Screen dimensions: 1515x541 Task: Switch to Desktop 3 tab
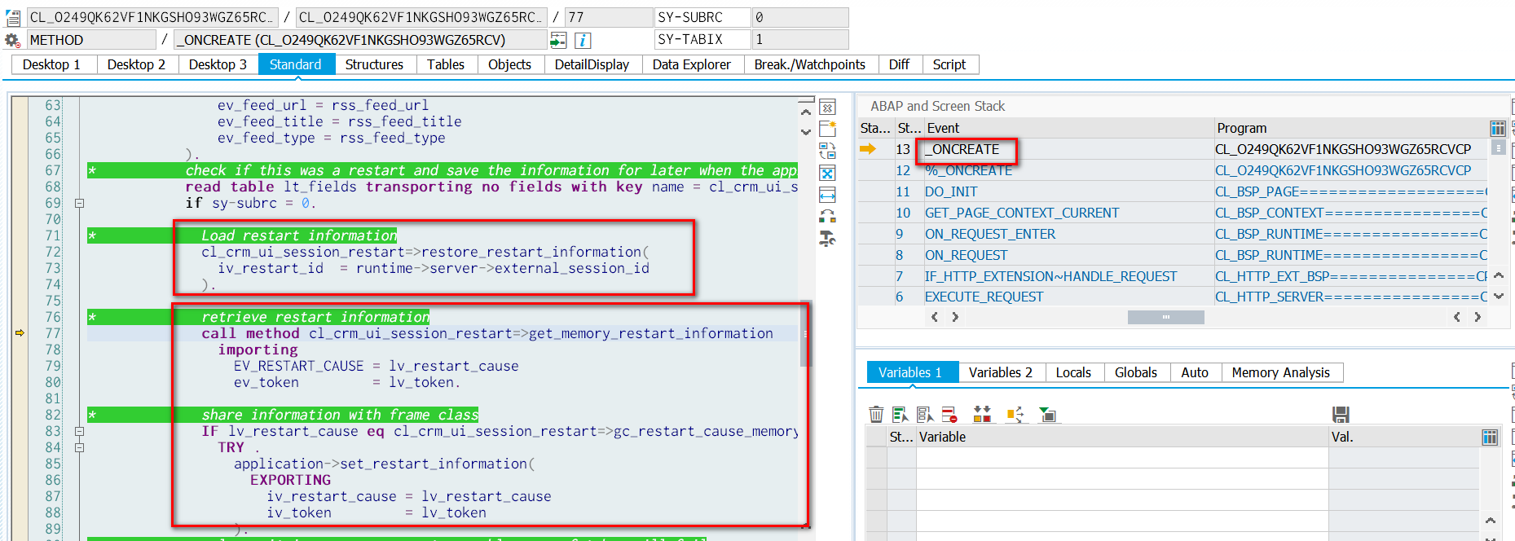point(218,64)
